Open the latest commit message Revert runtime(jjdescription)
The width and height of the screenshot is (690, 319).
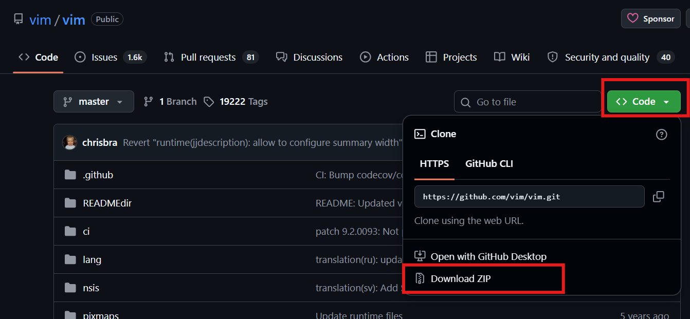point(262,142)
